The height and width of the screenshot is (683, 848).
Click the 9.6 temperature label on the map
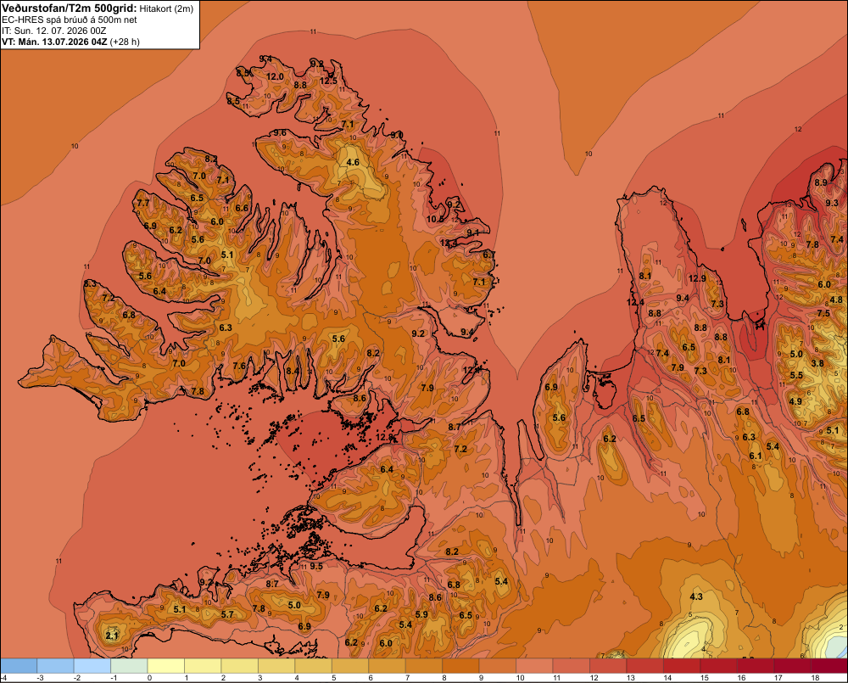pyautogui.click(x=280, y=132)
